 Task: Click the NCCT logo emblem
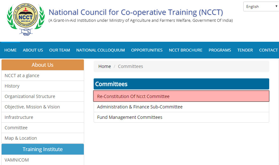point(26,20)
